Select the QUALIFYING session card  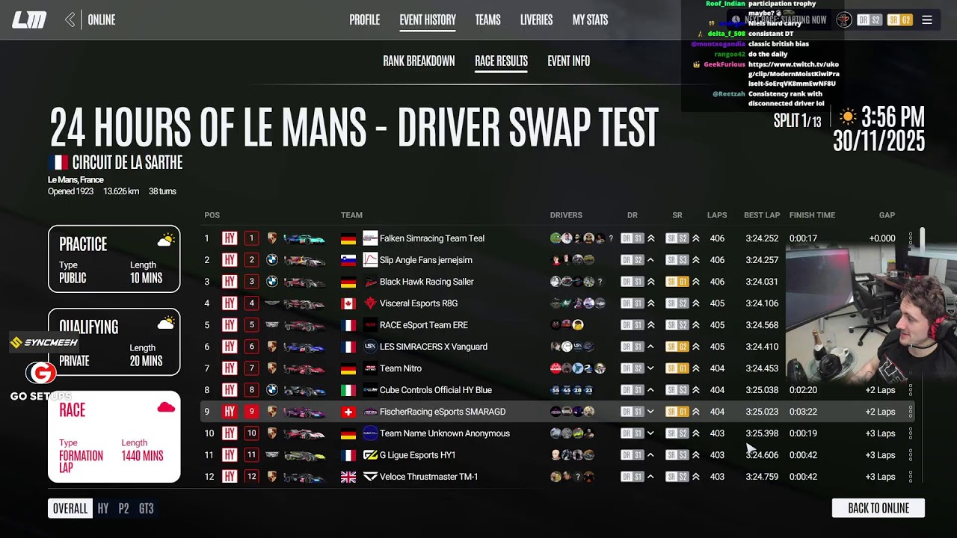[x=114, y=341]
